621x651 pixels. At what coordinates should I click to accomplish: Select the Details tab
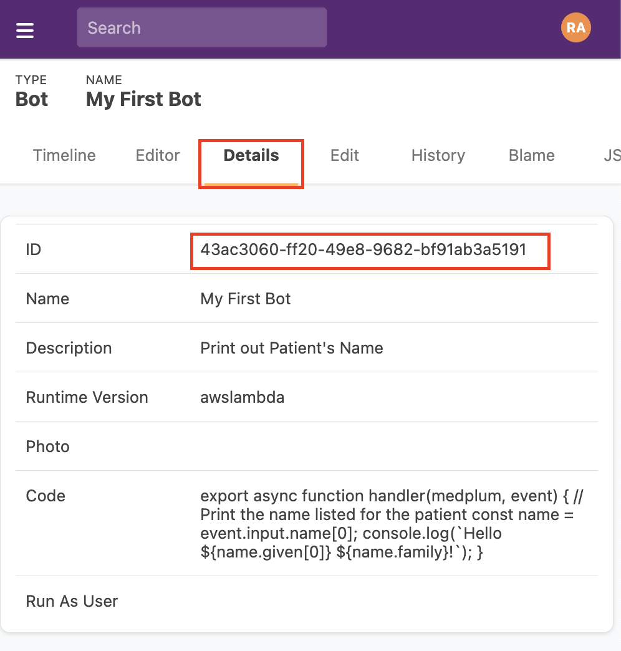(251, 155)
